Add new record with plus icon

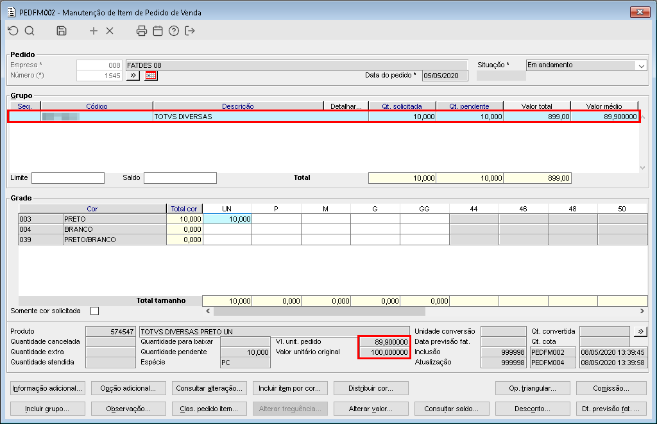[94, 31]
